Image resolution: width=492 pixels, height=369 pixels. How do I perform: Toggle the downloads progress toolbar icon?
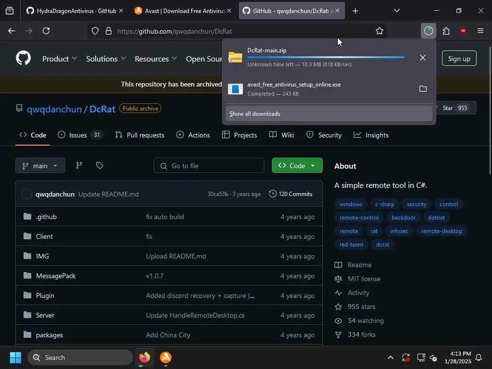coord(428,31)
